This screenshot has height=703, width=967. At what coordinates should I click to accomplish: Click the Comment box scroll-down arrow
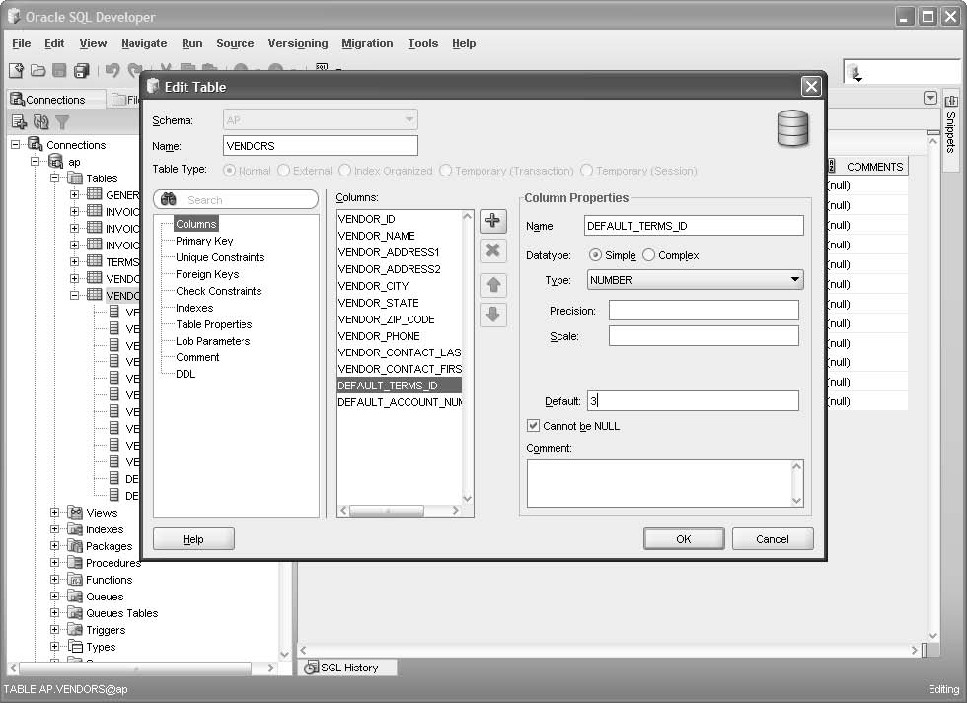point(797,500)
